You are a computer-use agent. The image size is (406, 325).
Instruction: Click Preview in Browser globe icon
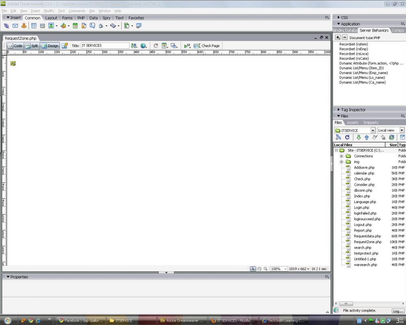(x=143, y=46)
